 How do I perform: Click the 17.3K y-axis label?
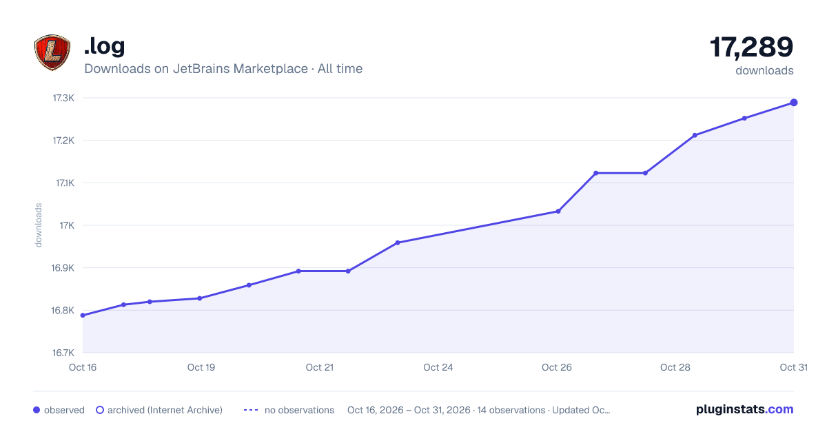63,99
